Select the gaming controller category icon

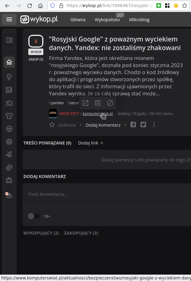pyautogui.click(x=9, y=103)
